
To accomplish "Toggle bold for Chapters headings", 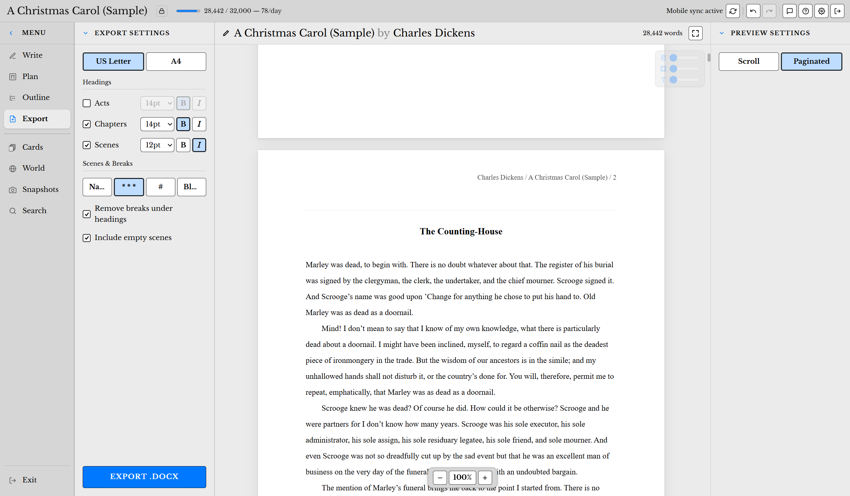I will point(183,124).
